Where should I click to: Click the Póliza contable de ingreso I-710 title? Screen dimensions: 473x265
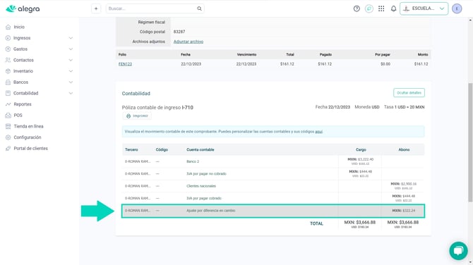(x=157, y=108)
